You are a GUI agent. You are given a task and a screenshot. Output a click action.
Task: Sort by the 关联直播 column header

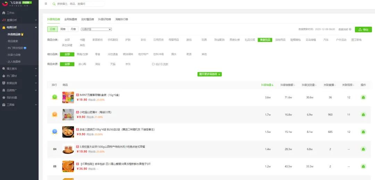tap(330, 85)
